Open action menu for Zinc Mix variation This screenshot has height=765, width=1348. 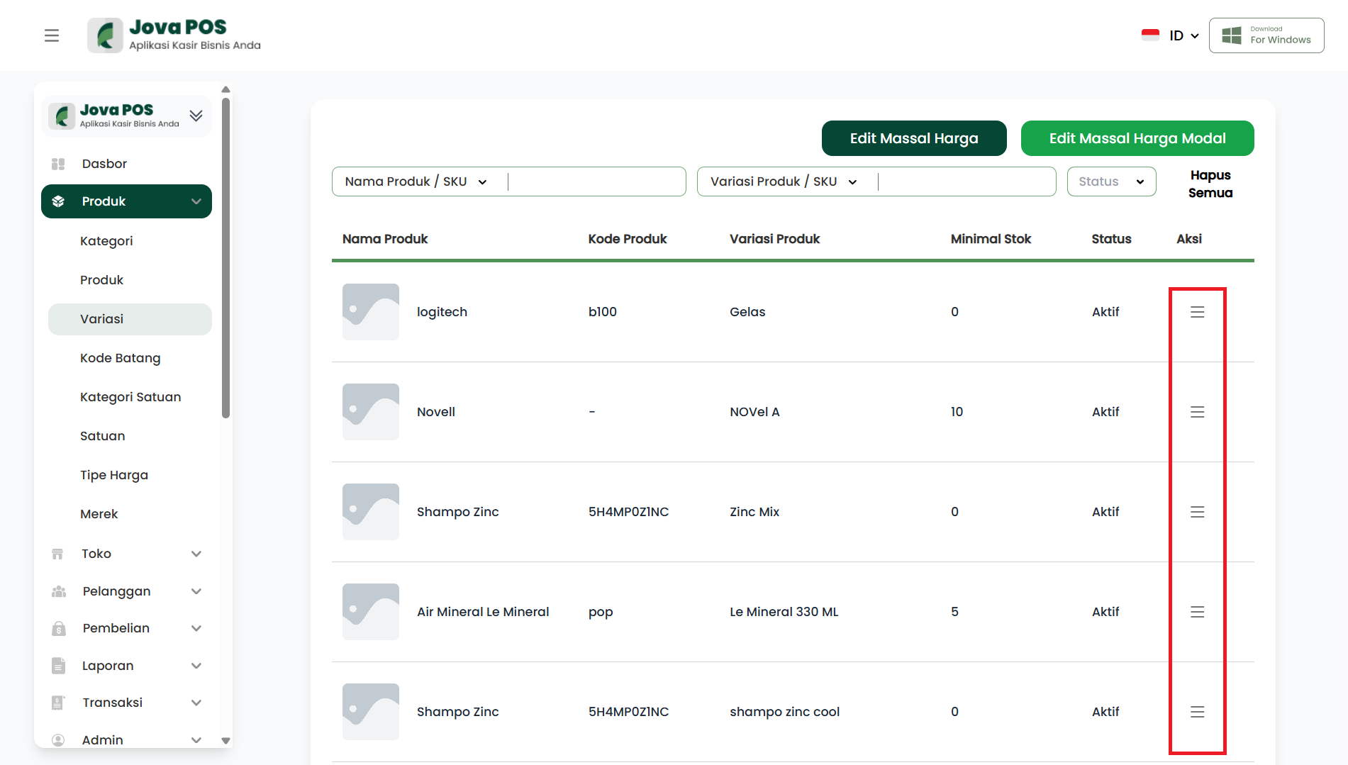point(1197,512)
